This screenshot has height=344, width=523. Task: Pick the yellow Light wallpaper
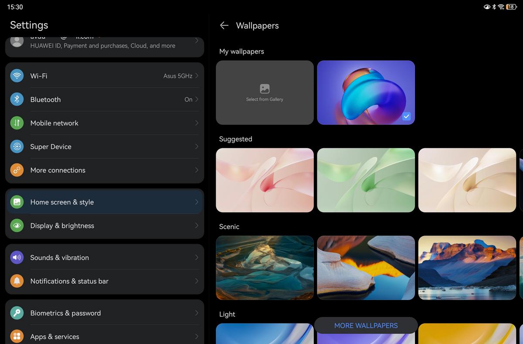click(467, 334)
